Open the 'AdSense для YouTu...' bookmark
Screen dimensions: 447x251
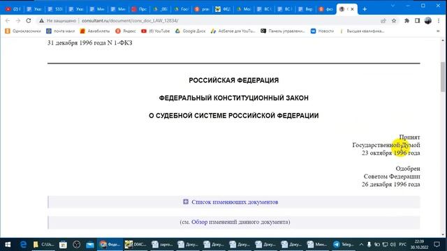233,31
